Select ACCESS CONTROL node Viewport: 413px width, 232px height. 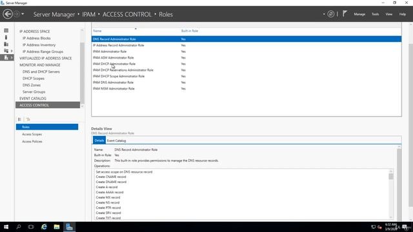pyautogui.click(x=48, y=105)
